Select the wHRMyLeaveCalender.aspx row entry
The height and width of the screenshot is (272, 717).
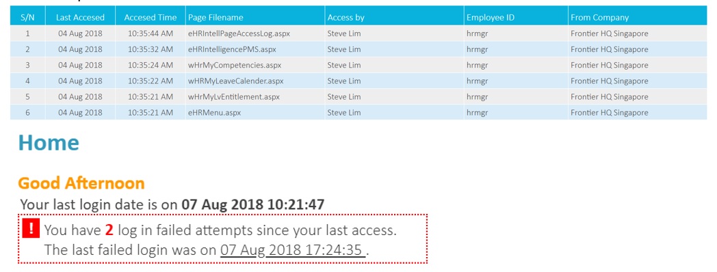click(x=358, y=81)
